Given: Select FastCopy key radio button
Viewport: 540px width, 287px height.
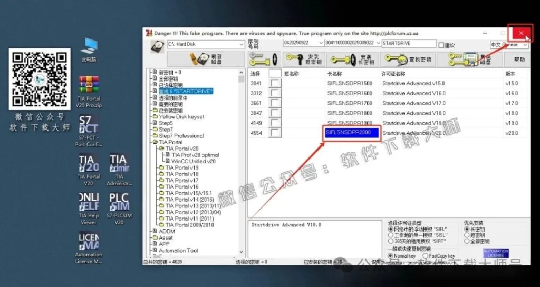Looking at the screenshot, I should [x=426, y=256].
